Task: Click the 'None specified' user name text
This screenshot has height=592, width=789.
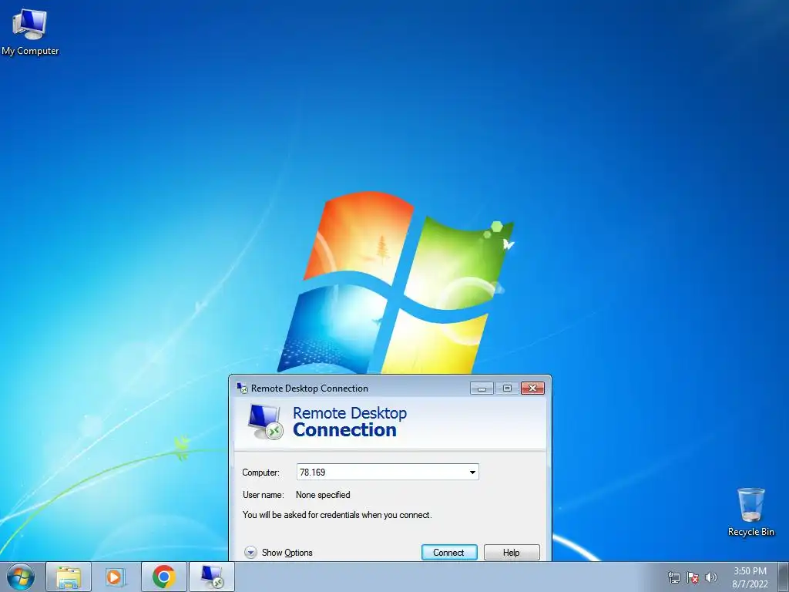Action: [323, 495]
